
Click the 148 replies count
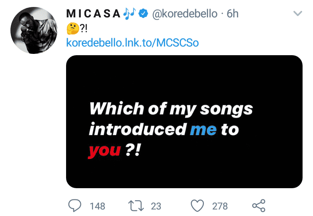tap(97, 206)
